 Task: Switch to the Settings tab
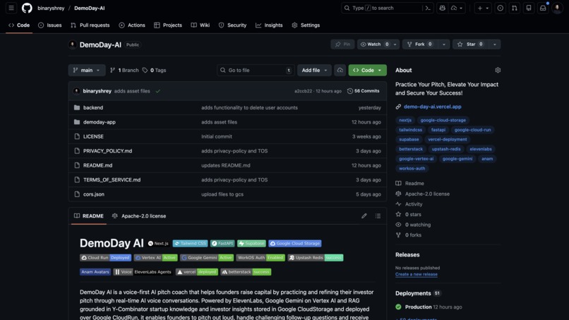tap(306, 25)
